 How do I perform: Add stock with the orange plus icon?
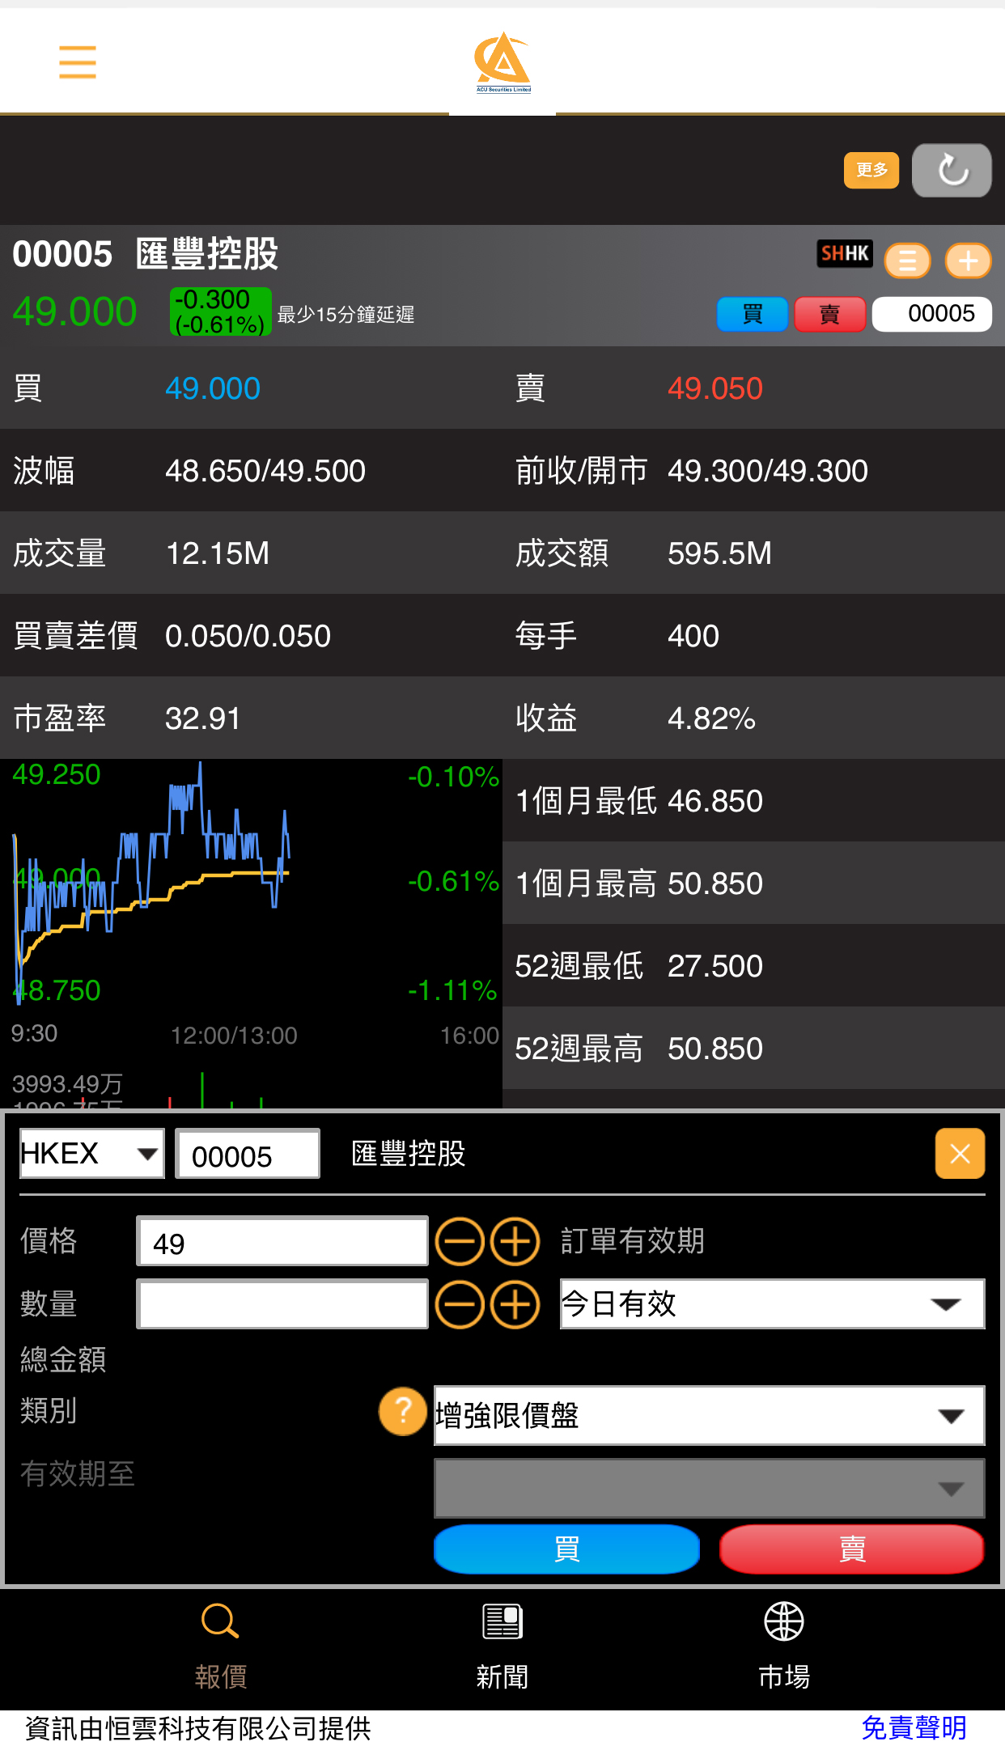(968, 261)
